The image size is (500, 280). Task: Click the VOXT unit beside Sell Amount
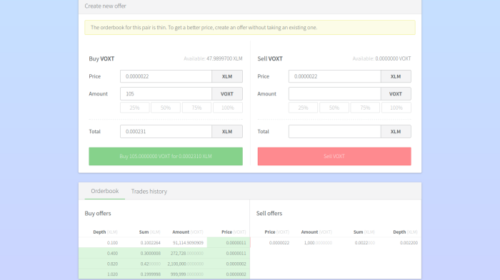coord(396,94)
